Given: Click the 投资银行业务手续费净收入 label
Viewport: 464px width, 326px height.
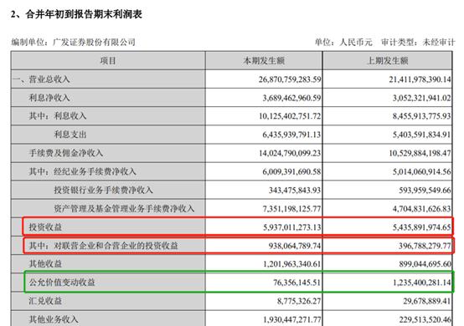Looking at the screenshot, I should click(x=103, y=190).
